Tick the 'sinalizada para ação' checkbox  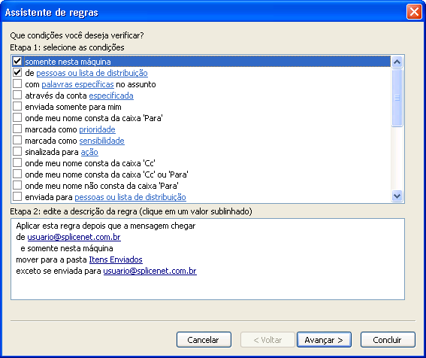pyautogui.click(x=17, y=151)
